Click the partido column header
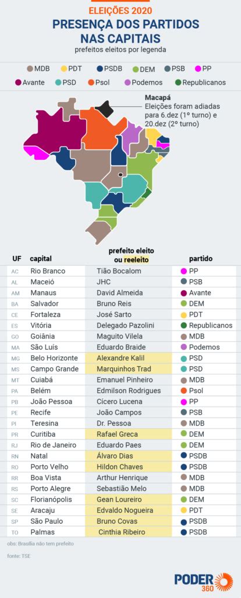The width and height of the screenshot is (241, 598). click(x=201, y=259)
